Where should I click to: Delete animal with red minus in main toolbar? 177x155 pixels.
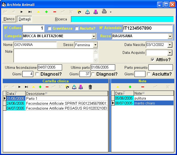[x=55, y=12]
